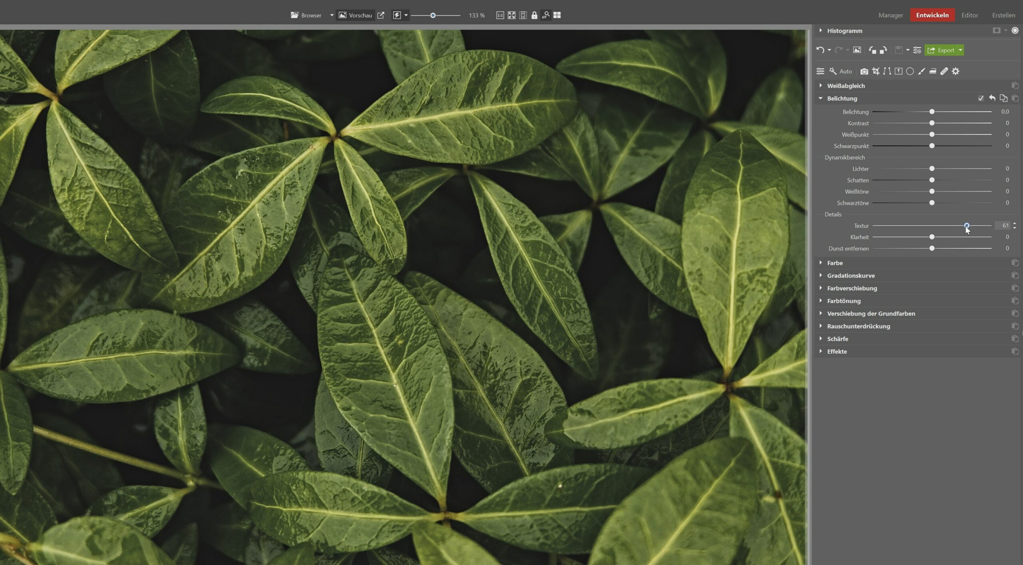Toggle the Belichtung group checkbox
Screen dimensions: 1023x565
click(x=981, y=98)
